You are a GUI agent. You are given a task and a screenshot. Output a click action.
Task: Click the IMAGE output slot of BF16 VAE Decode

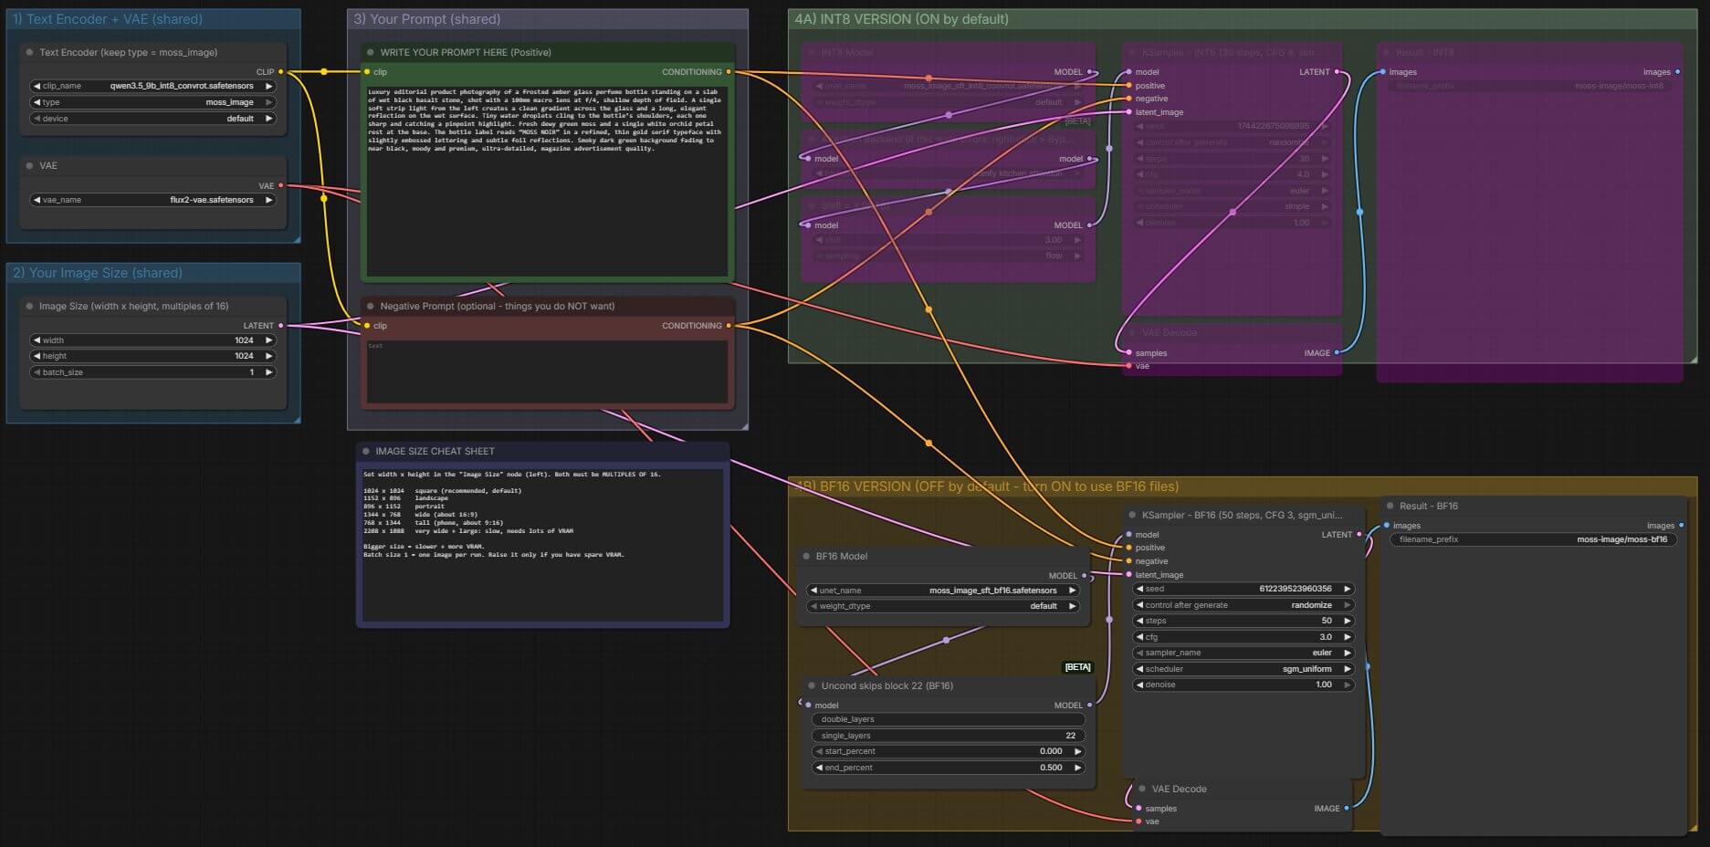coord(1347,808)
